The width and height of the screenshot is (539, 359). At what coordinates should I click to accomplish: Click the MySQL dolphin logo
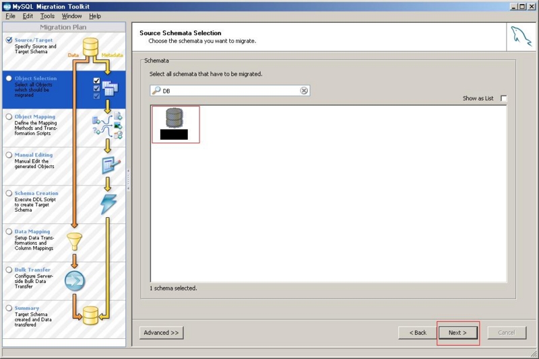coord(521,36)
